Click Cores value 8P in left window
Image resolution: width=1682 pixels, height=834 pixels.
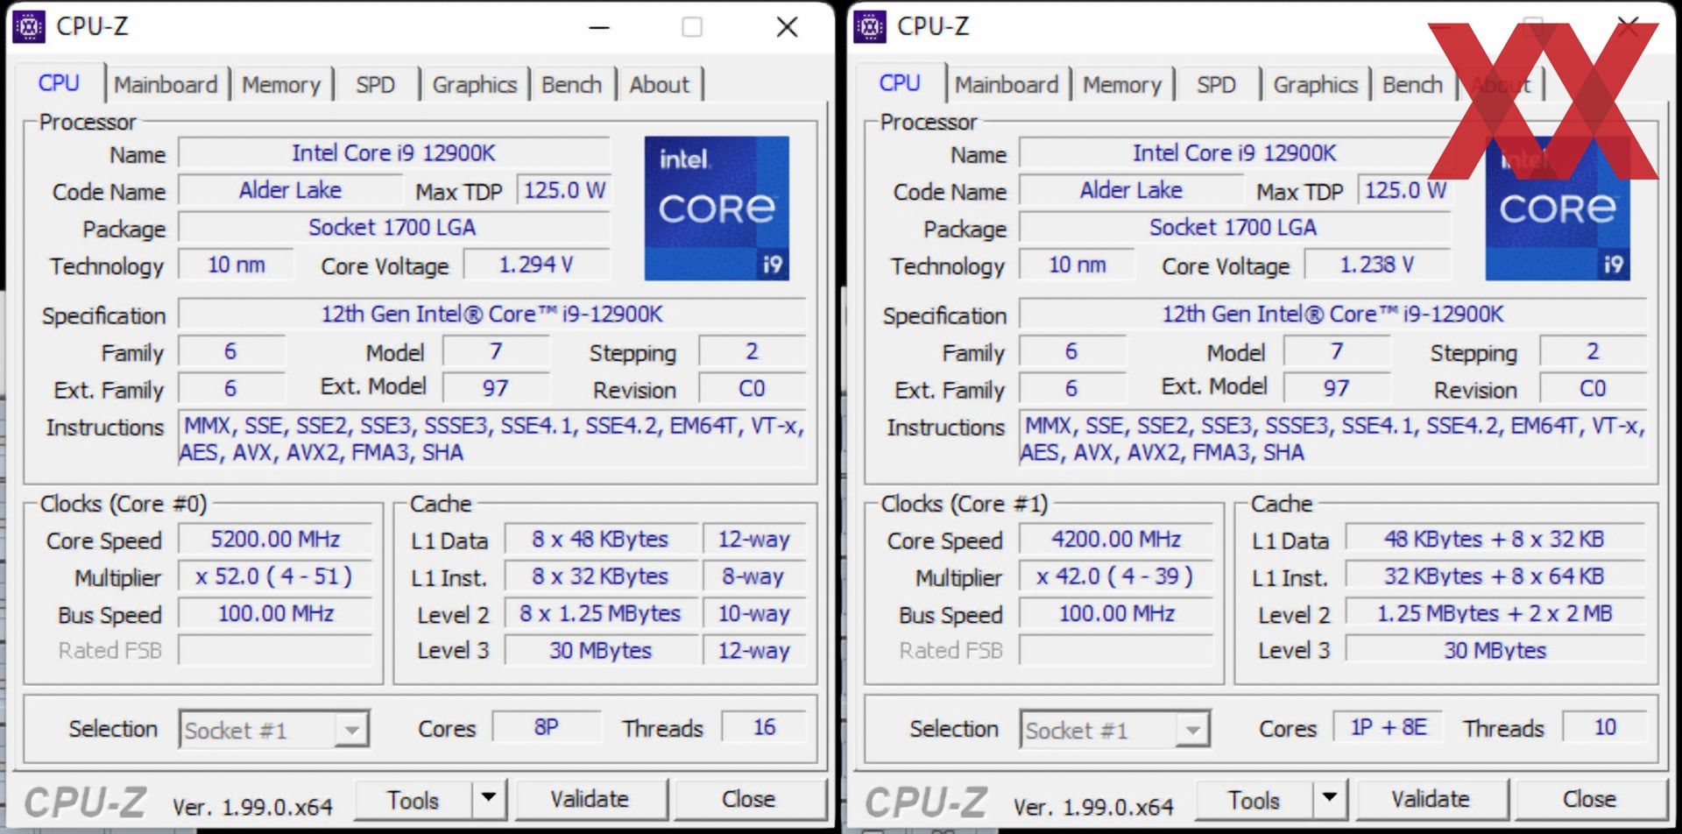(547, 727)
